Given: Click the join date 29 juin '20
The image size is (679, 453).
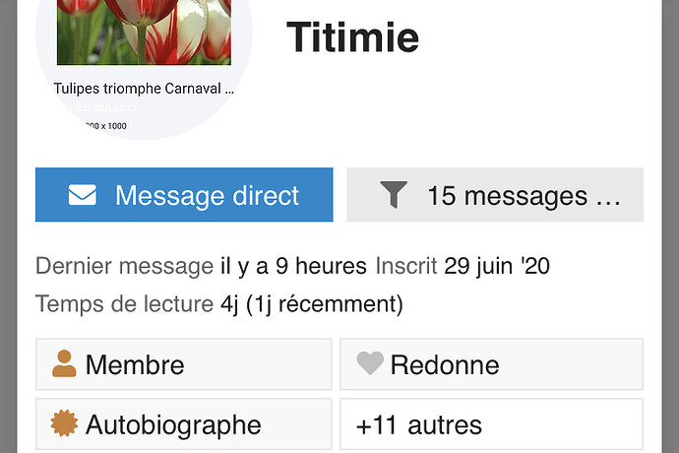Looking at the screenshot, I should pyautogui.click(x=497, y=266).
